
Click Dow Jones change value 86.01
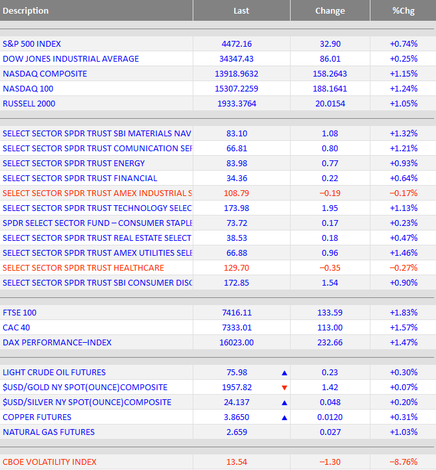pyautogui.click(x=330, y=59)
